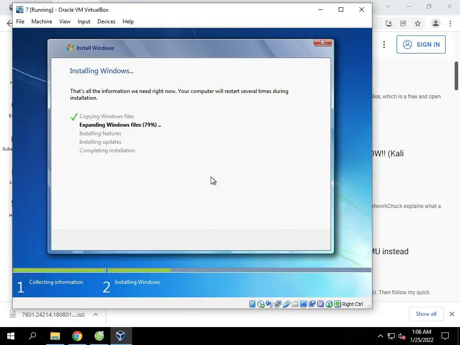Click the keyboard capture green arrow icon
This screenshot has height=345, width=460.
[338, 304]
